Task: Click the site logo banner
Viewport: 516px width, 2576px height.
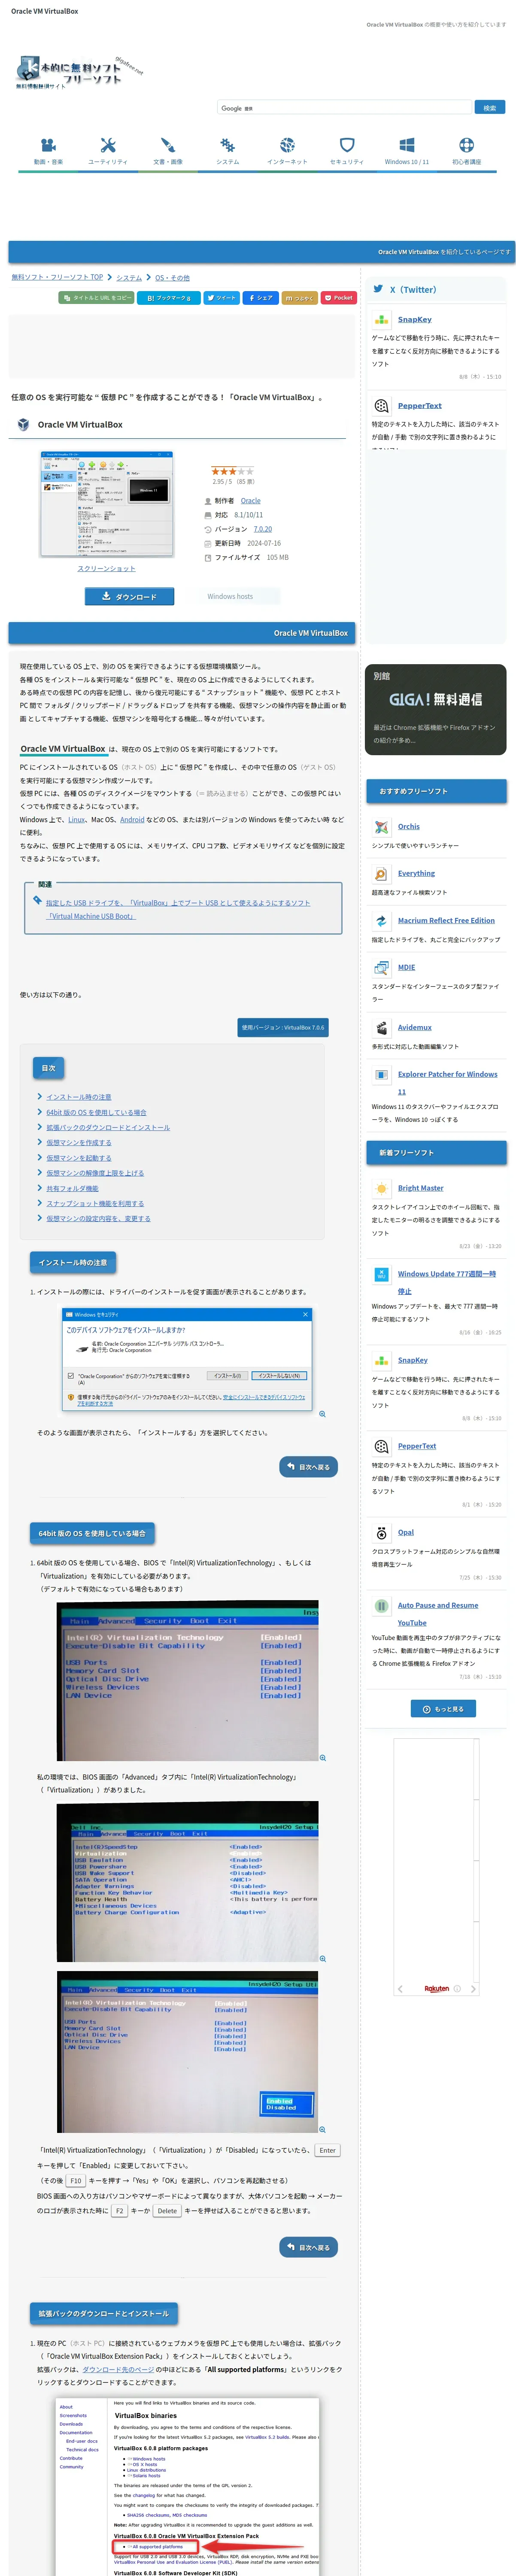Action: pos(80,72)
